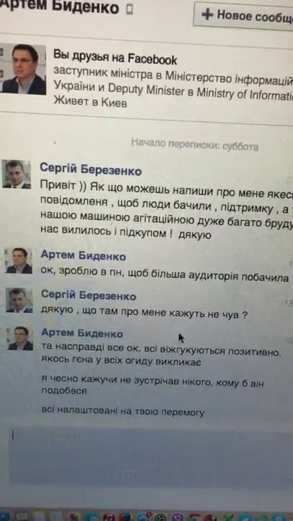Open Viber from the dock
This screenshot has height=521, width=293.
point(178,517)
